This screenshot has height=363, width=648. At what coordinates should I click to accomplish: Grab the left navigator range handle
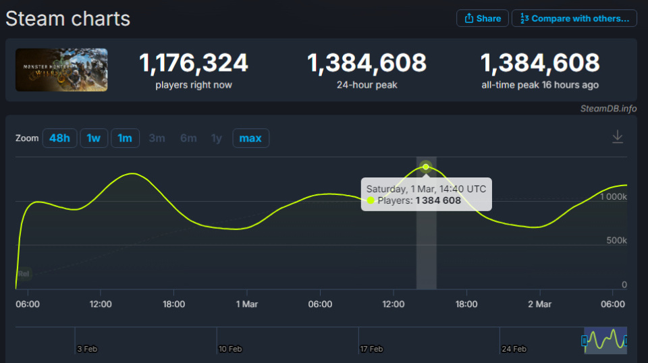[x=584, y=341]
